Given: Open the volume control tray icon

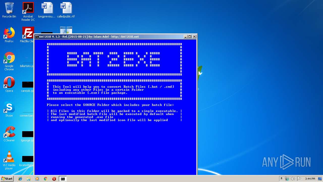Looking at the screenshot, I should (293, 179).
